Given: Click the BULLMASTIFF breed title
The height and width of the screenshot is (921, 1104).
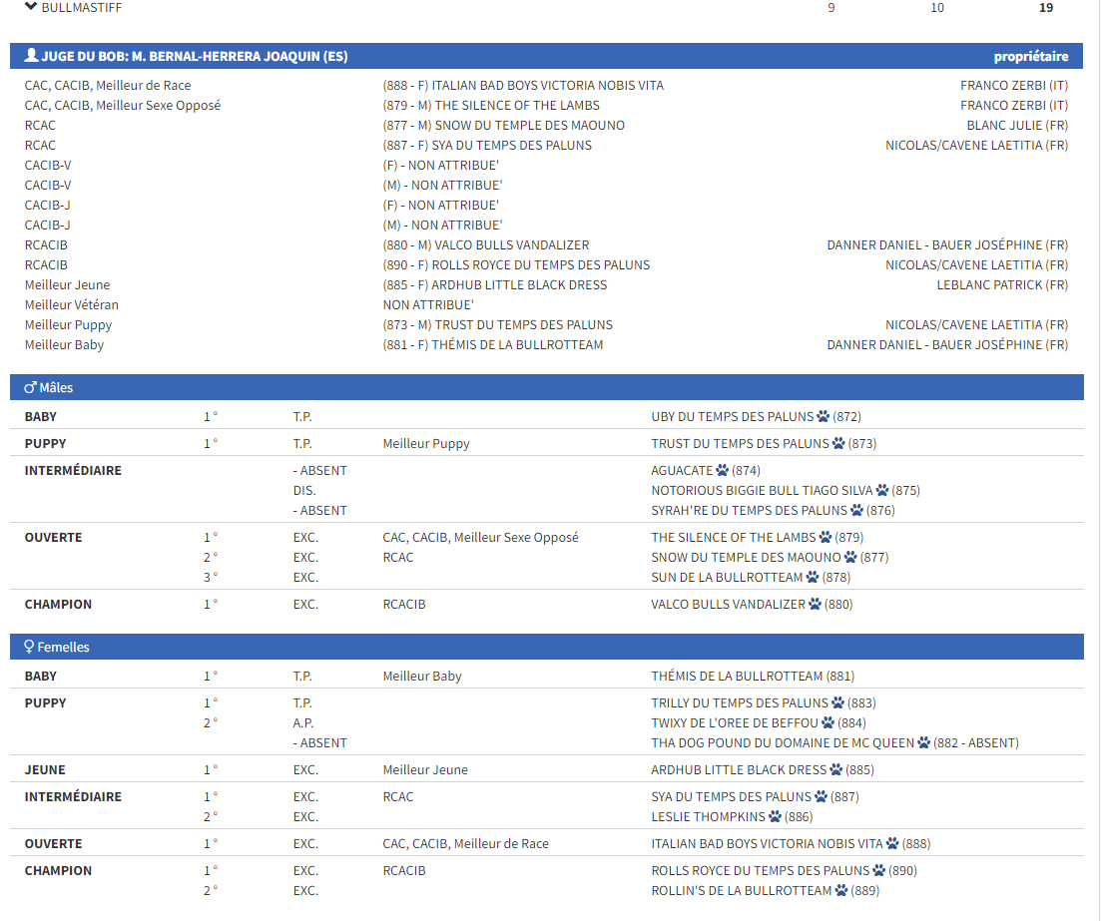Looking at the screenshot, I should tap(82, 8).
